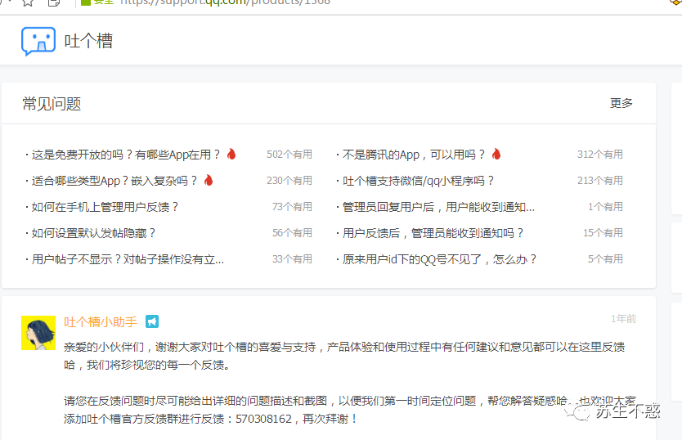Click the 73个有用 count
This screenshot has height=440, width=682.
click(x=292, y=207)
